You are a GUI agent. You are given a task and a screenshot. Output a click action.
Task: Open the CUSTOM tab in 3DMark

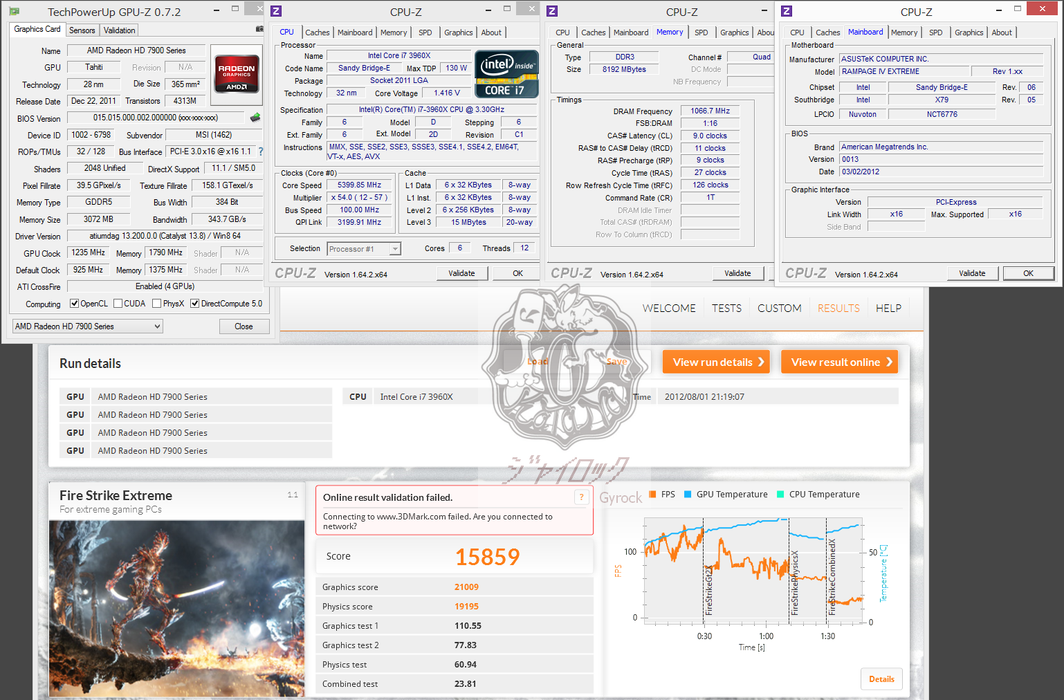pos(779,308)
